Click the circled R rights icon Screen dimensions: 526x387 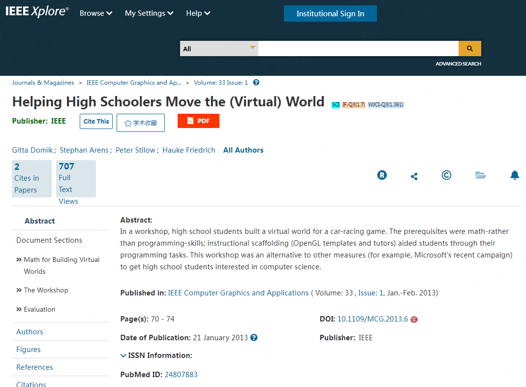(x=382, y=175)
